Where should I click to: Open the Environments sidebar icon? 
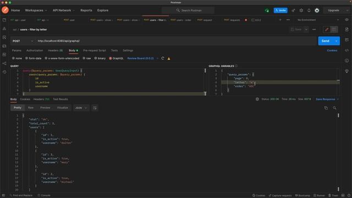pos(4,37)
